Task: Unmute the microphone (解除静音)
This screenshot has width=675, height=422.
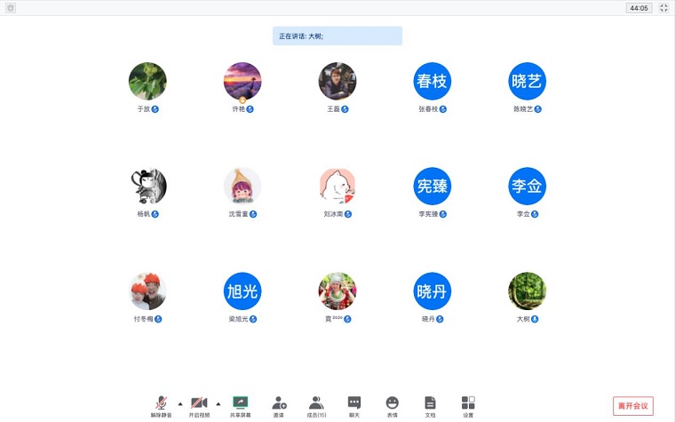Action: point(161,404)
